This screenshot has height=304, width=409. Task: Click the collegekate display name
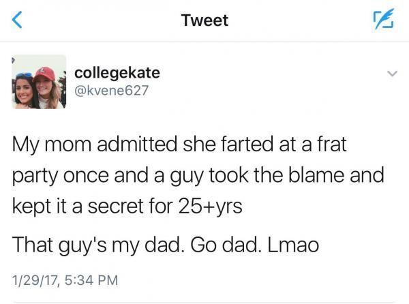(x=116, y=72)
